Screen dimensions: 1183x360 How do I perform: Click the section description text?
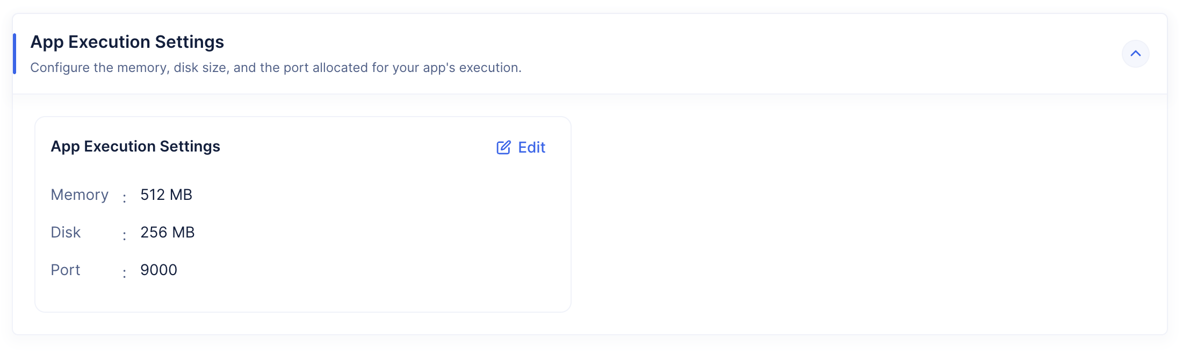coord(276,68)
